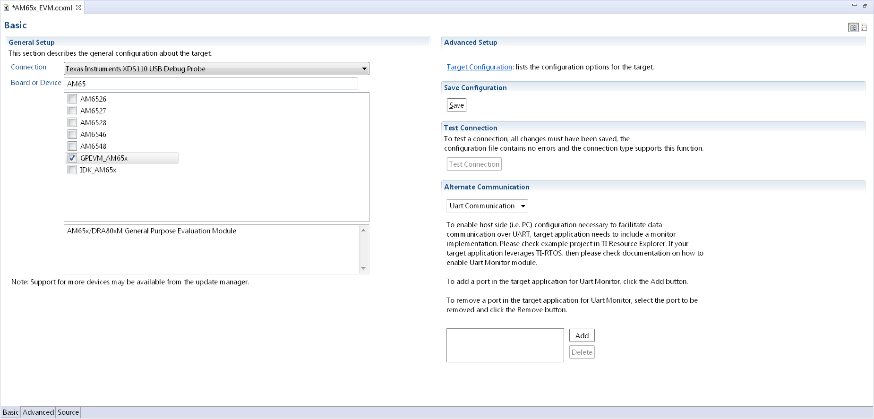Switch form to horizontal two-column layout icon

[x=853, y=27]
